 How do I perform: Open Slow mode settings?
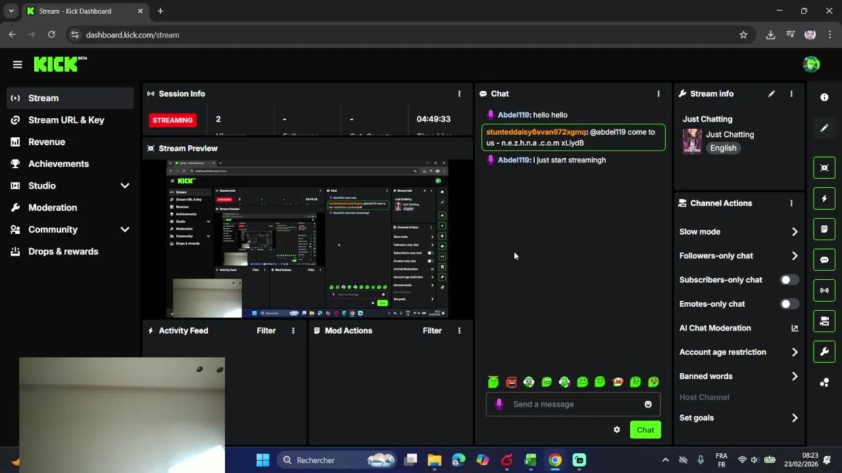point(739,232)
